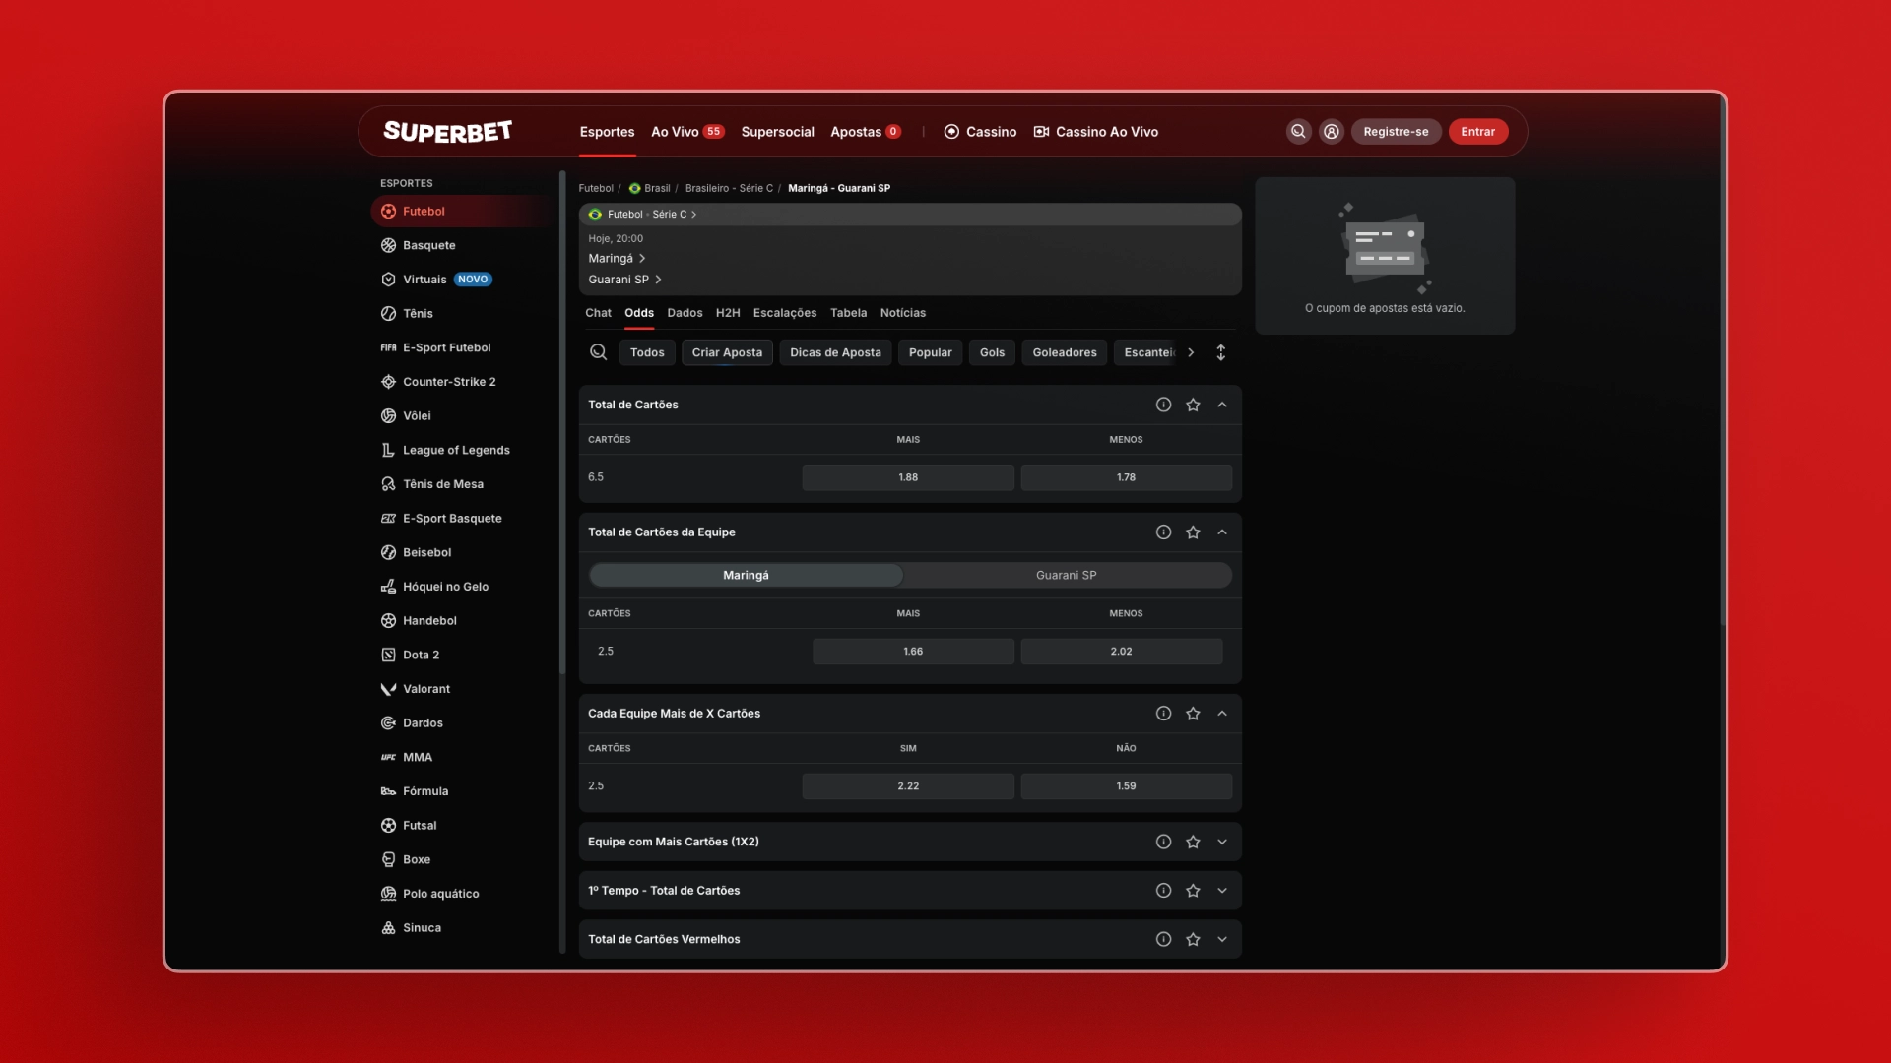Viewport: 1891px width, 1063px height.
Task: Open League of Legends icon
Action: tap(388, 450)
